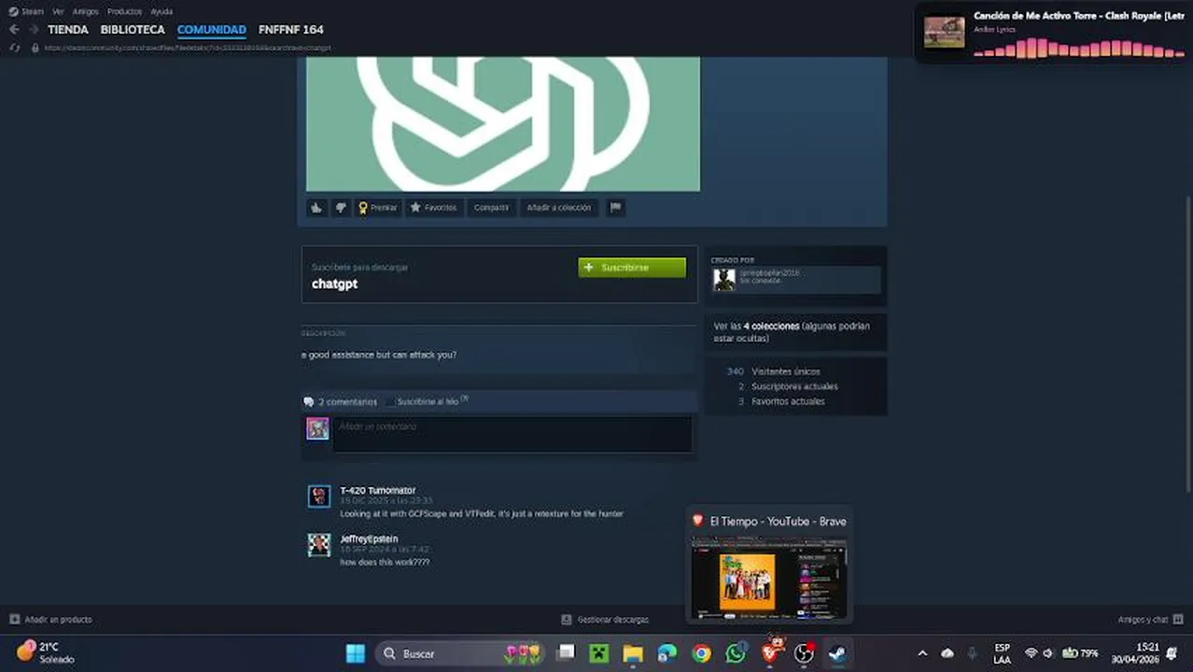Open OBS Studio on the taskbar
1193x672 pixels.
click(x=804, y=653)
